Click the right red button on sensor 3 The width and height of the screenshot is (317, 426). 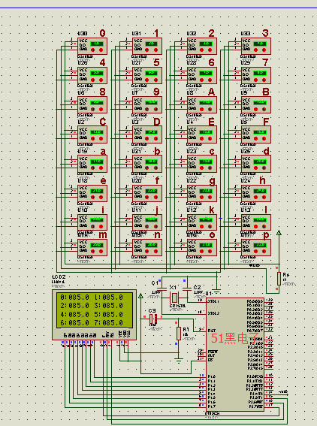point(264,50)
